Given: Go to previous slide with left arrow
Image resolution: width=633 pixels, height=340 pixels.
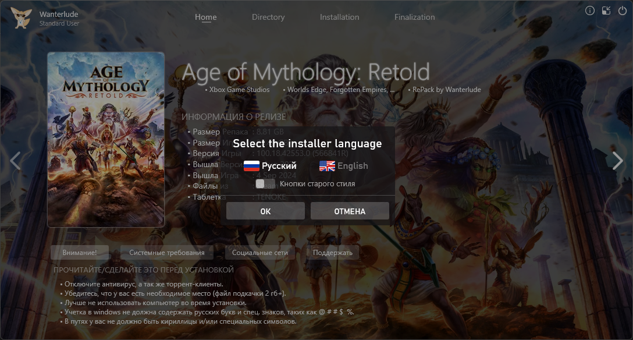Looking at the screenshot, I should tap(16, 161).
